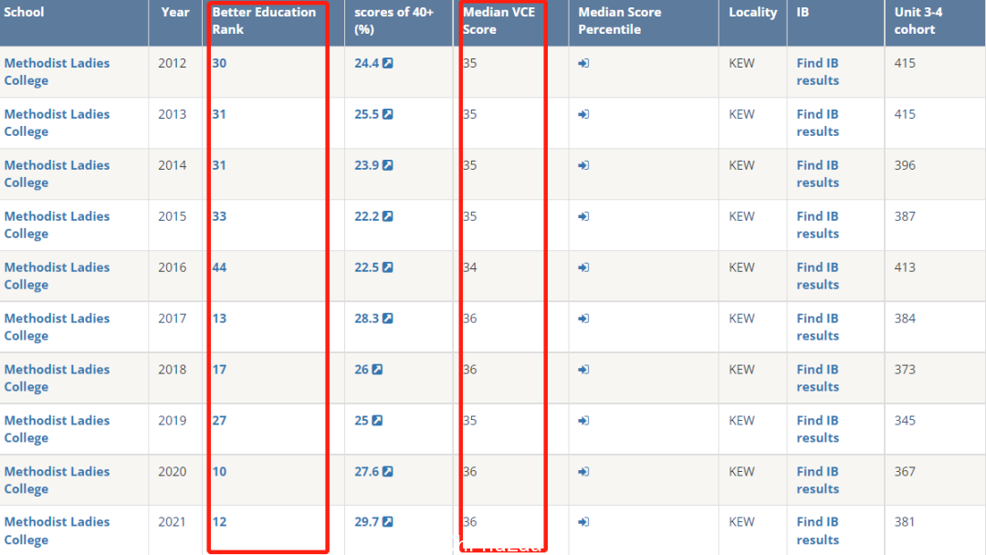
Task: Sort by scores of 40+ (%) header
Action: point(393,21)
